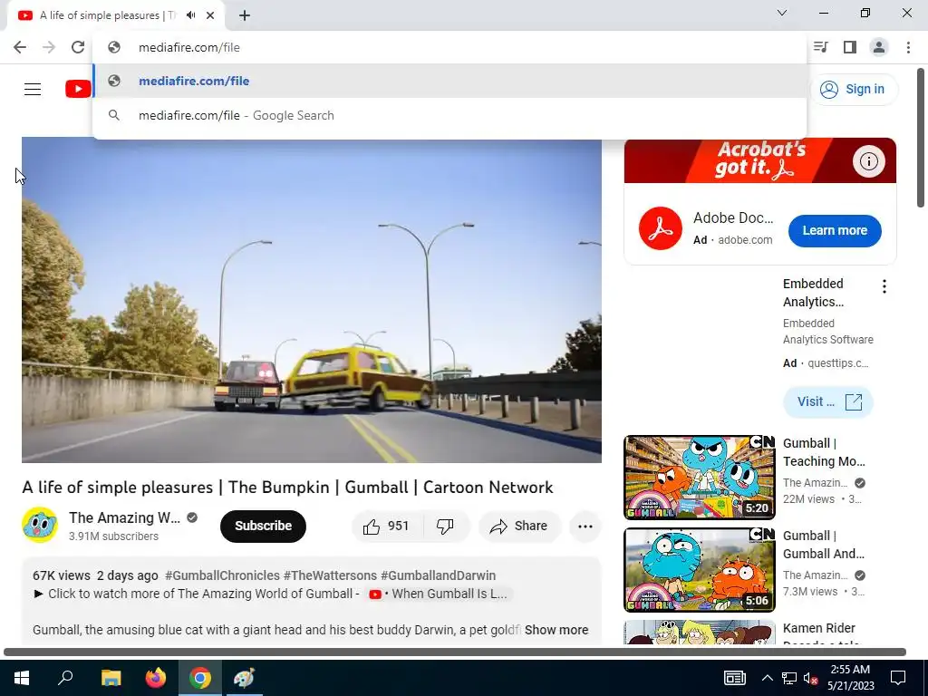The width and height of the screenshot is (928, 696).
Task: Open Paint app from taskbar
Action: click(245, 678)
